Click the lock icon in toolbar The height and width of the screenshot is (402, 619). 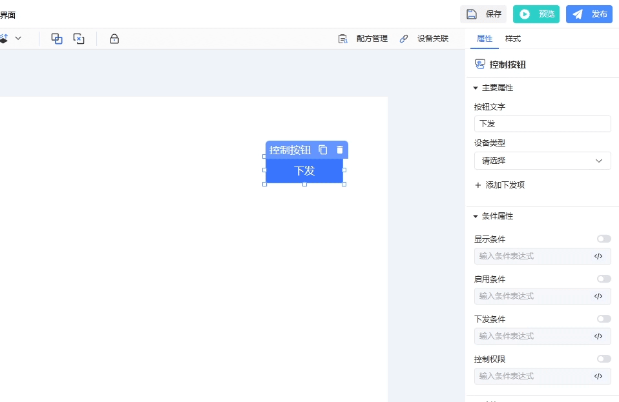(x=114, y=39)
